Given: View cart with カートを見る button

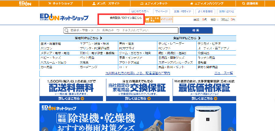Looking at the screenshot, I should (152, 19).
